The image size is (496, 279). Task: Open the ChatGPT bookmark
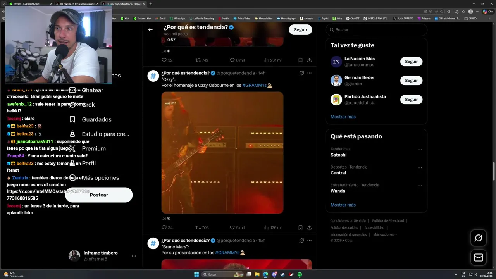coord(353,19)
